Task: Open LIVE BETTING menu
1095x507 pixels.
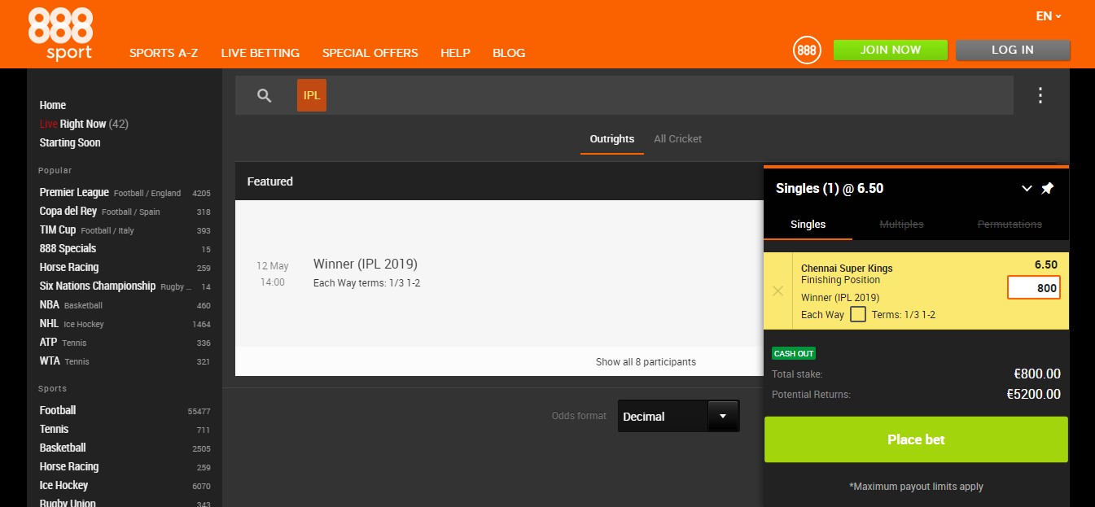Action: point(261,53)
